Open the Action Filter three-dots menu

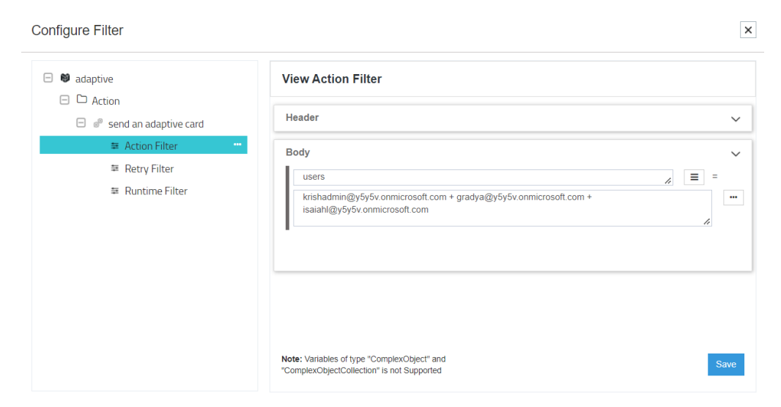(x=237, y=145)
